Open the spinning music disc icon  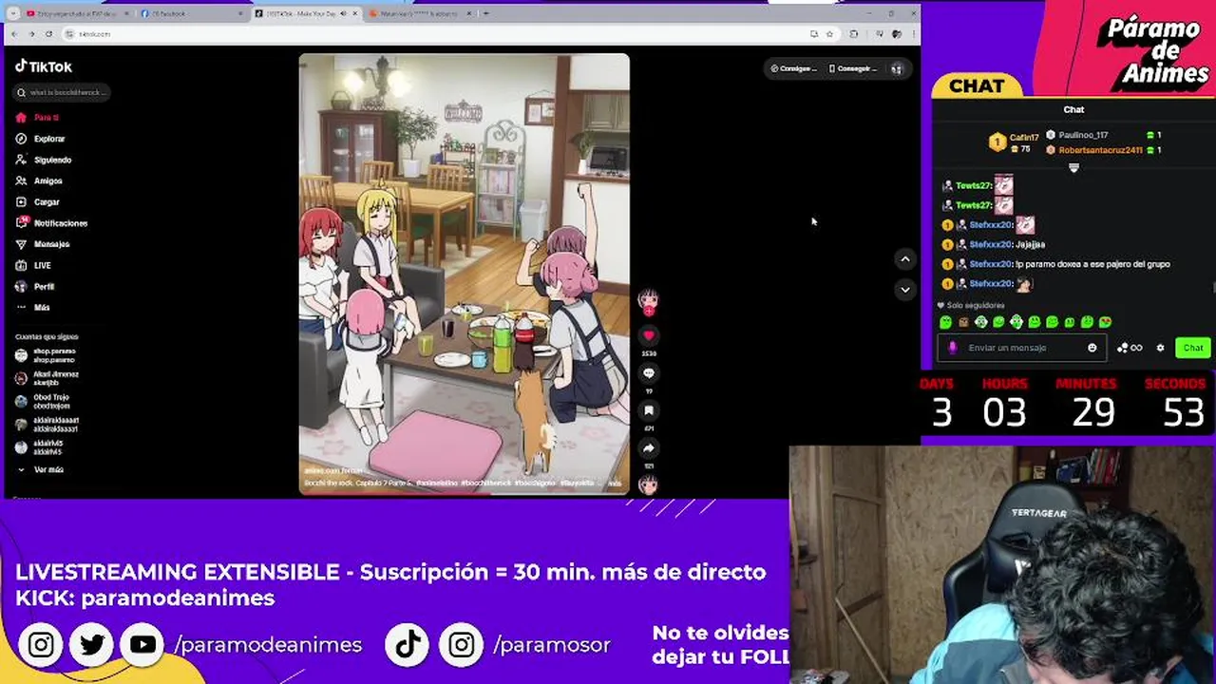(x=648, y=484)
